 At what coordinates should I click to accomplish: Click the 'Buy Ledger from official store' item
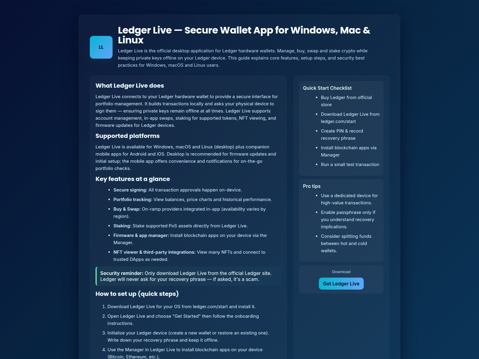click(346, 101)
